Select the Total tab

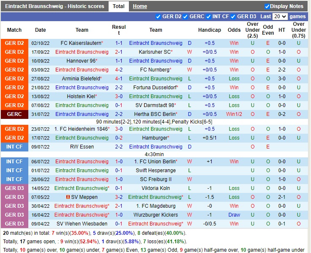[118, 6]
